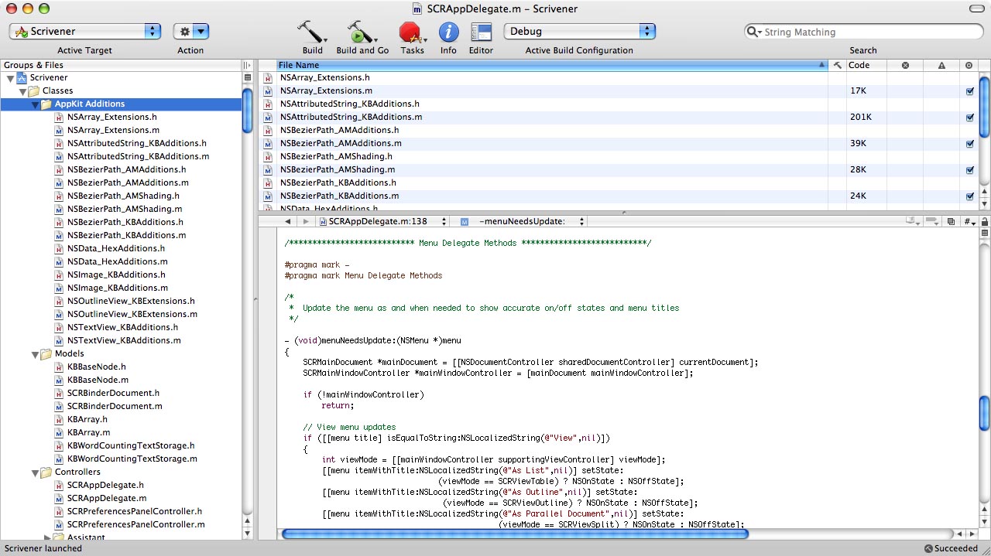Image resolution: width=991 pixels, height=556 pixels.
Task: Open search magnifier options menu
Action: (754, 32)
